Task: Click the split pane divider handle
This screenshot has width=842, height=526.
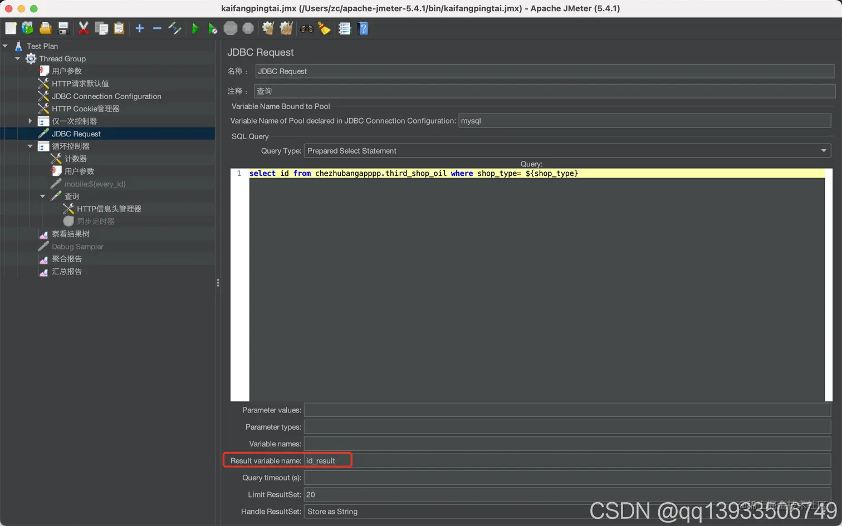Action: click(218, 283)
